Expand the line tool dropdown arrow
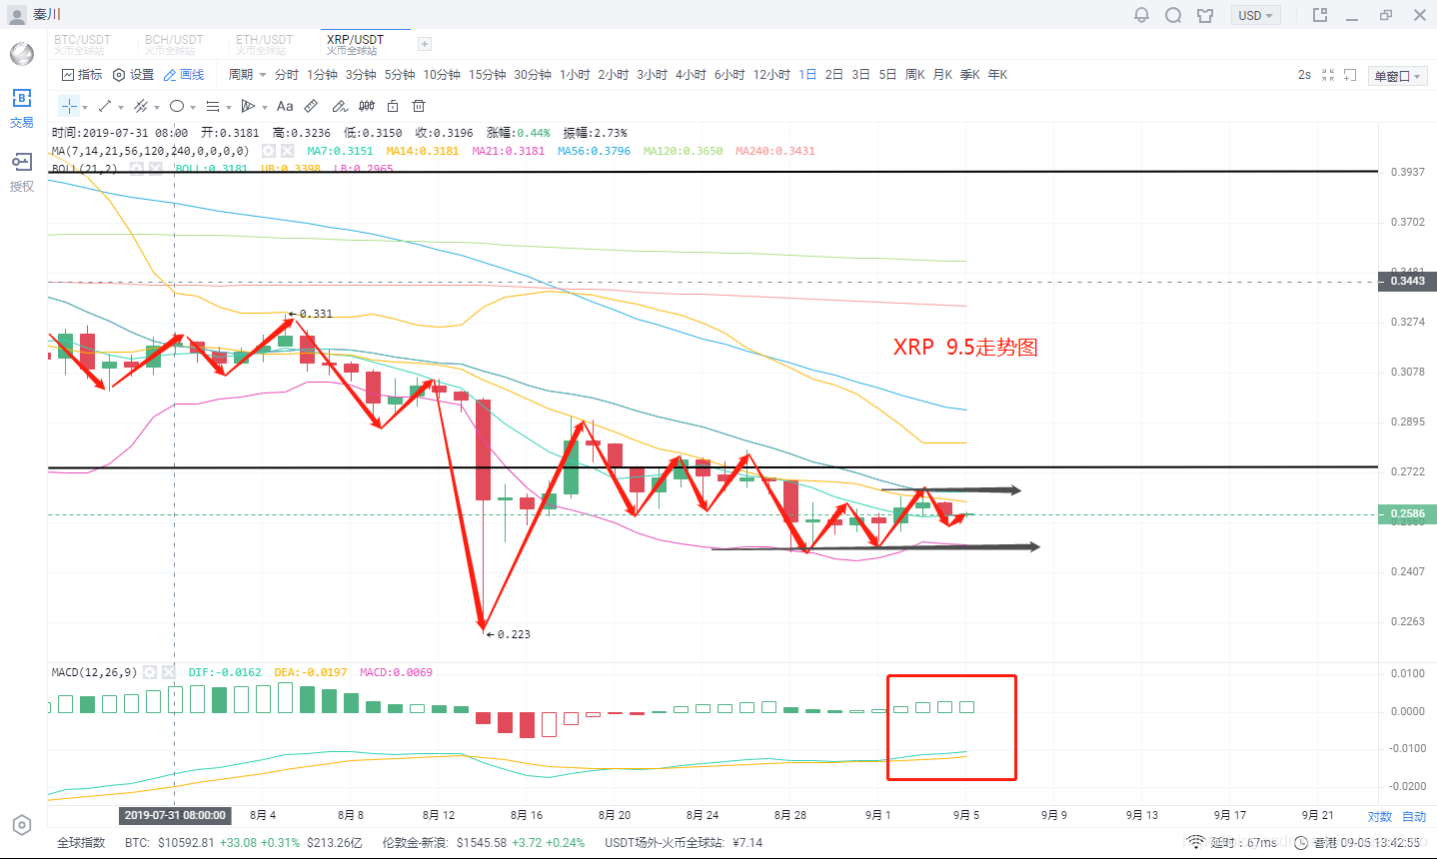Image resolution: width=1437 pixels, height=859 pixels. [x=121, y=107]
